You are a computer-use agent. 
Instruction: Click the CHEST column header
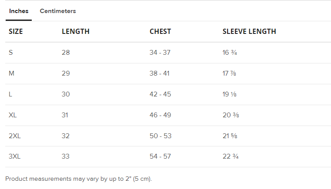click(x=160, y=31)
